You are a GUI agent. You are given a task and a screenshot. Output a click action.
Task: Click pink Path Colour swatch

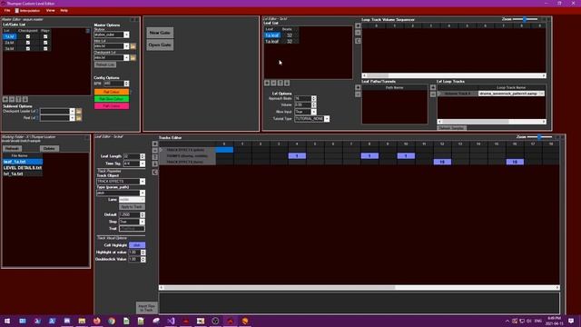pos(112,106)
